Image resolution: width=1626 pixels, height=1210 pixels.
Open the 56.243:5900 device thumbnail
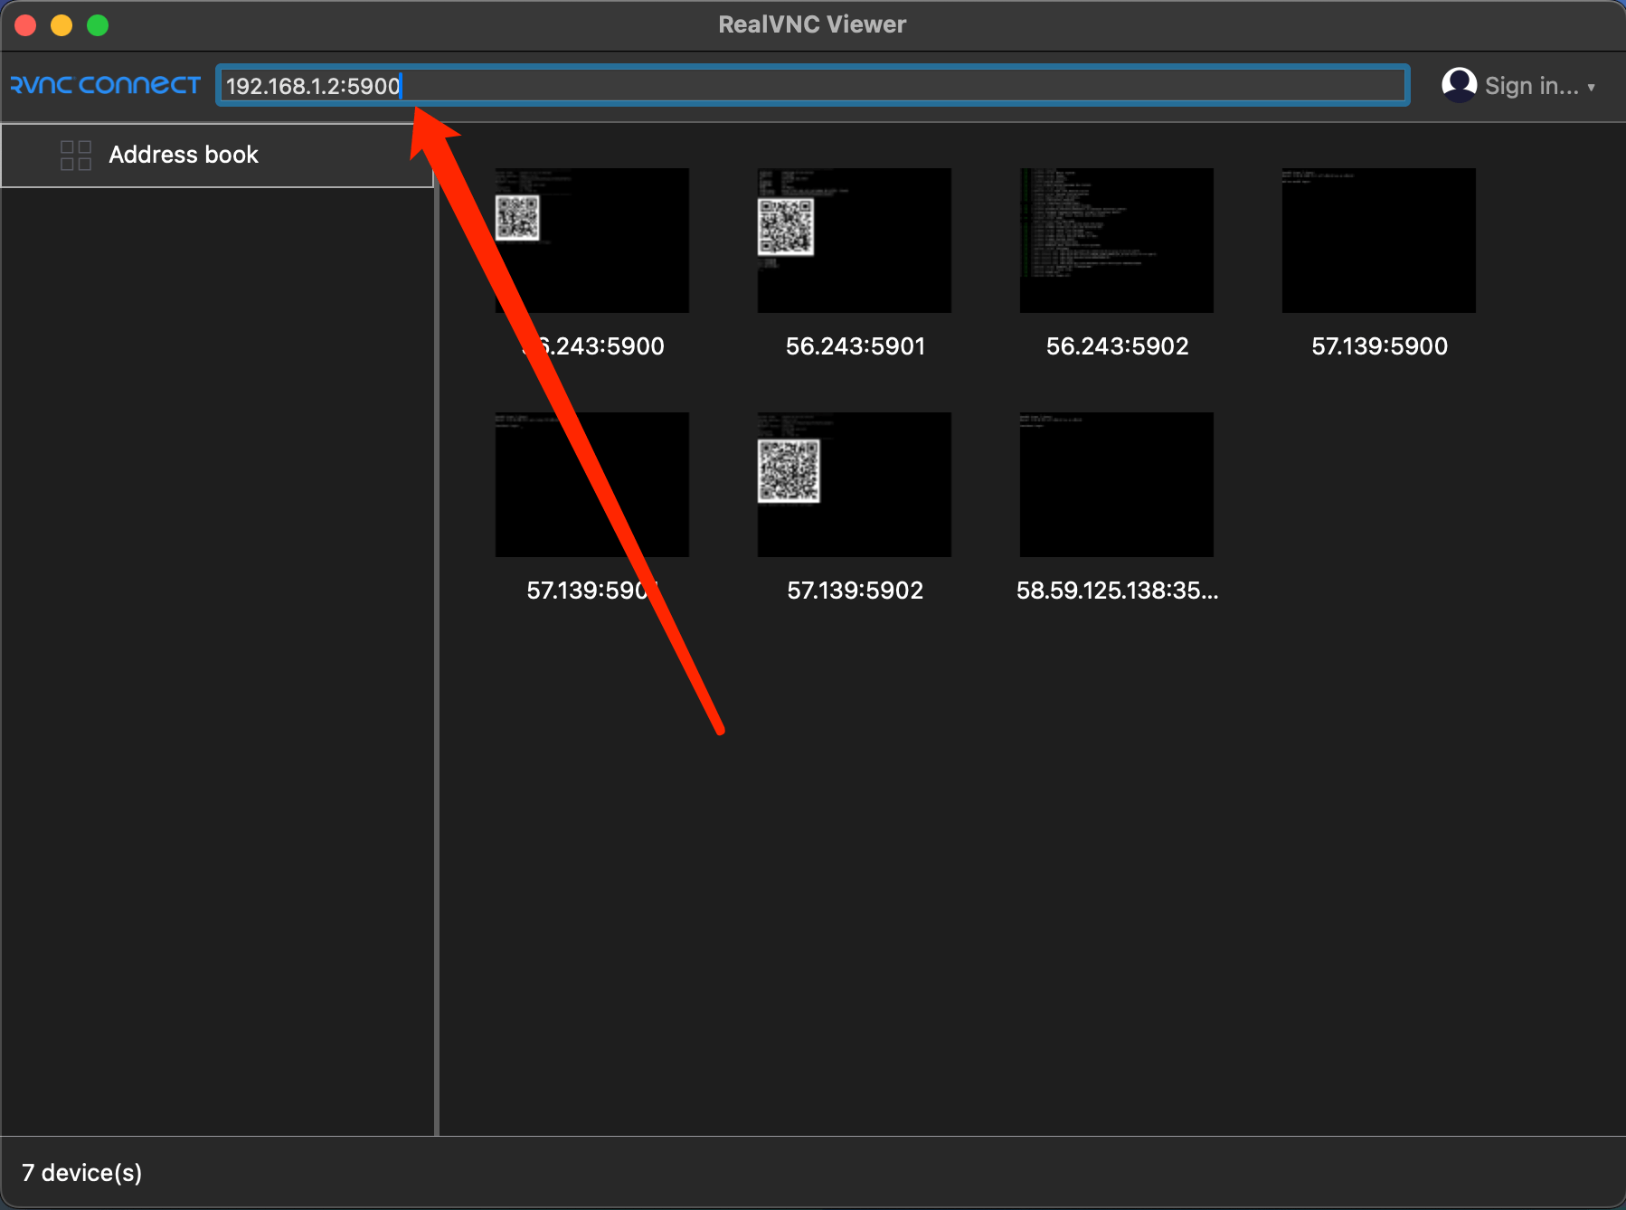pos(592,241)
